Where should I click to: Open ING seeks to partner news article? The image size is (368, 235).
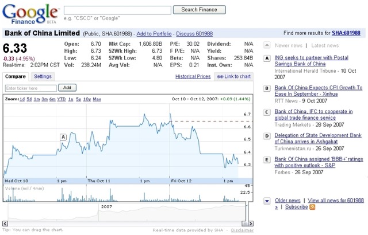tap(311, 61)
